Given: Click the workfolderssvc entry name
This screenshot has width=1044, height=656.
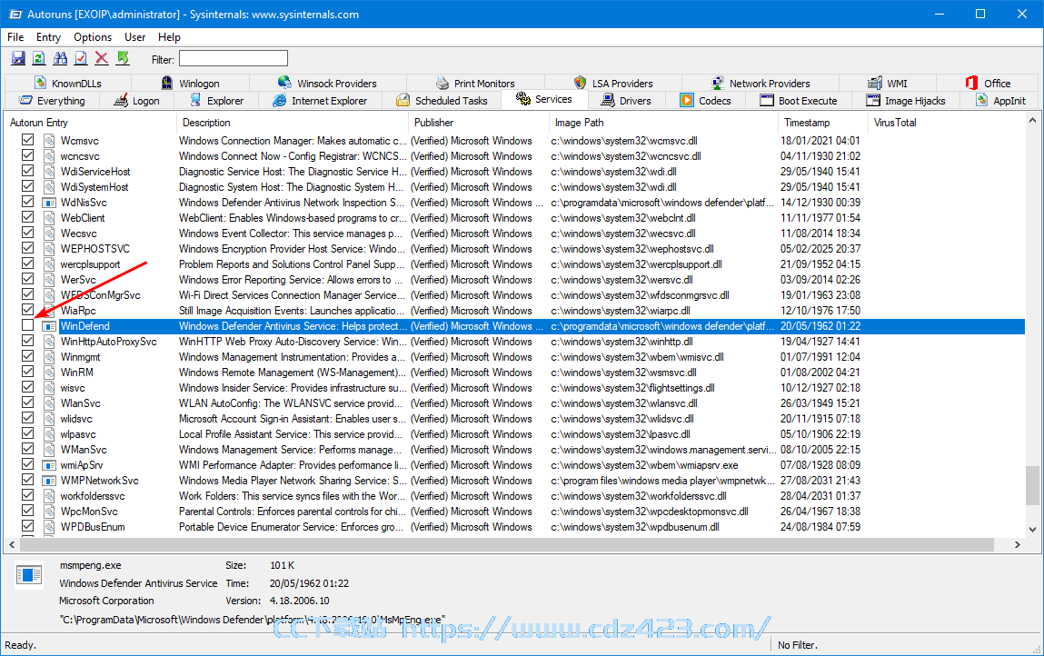Looking at the screenshot, I should [93, 496].
